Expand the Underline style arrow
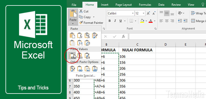 [125, 21]
